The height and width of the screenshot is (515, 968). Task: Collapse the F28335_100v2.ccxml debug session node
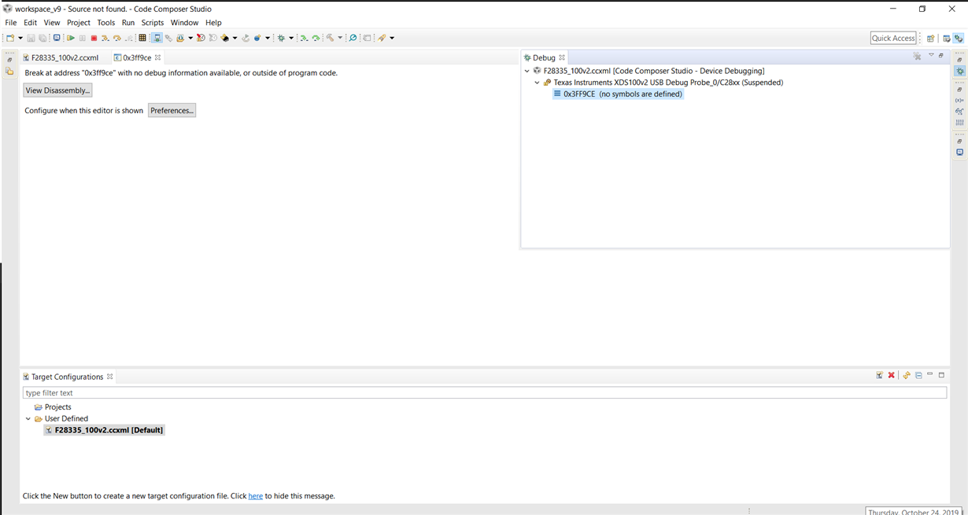[x=527, y=71]
